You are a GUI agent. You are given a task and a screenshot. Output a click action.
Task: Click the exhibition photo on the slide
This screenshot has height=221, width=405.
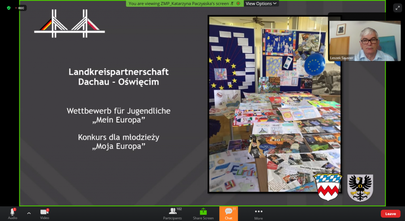coord(274,104)
